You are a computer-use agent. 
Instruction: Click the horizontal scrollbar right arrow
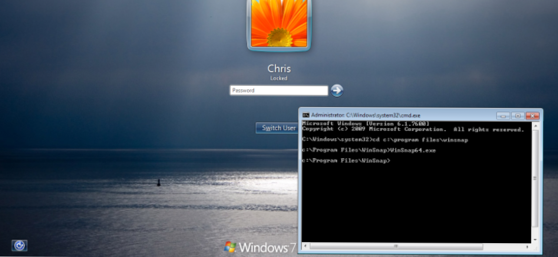tap(528, 246)
